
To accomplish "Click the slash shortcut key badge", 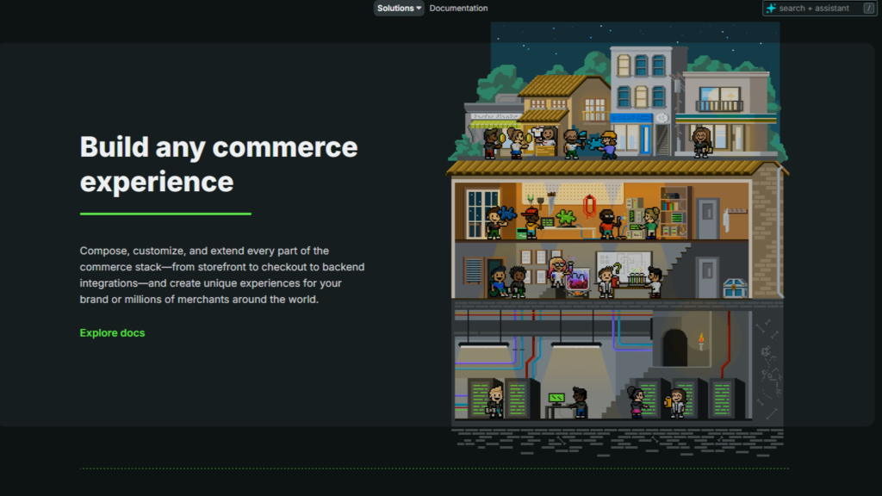I will (868, 9).
